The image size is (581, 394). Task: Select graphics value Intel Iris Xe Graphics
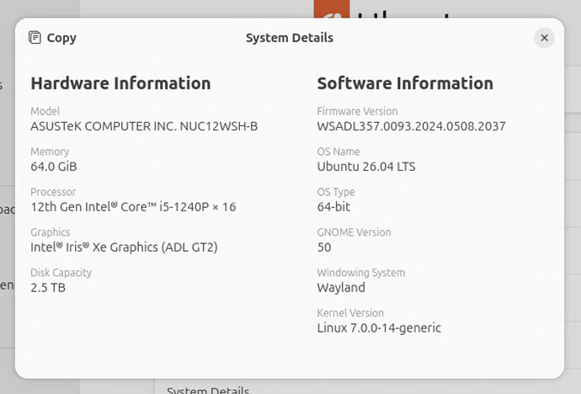coord(124,247)
